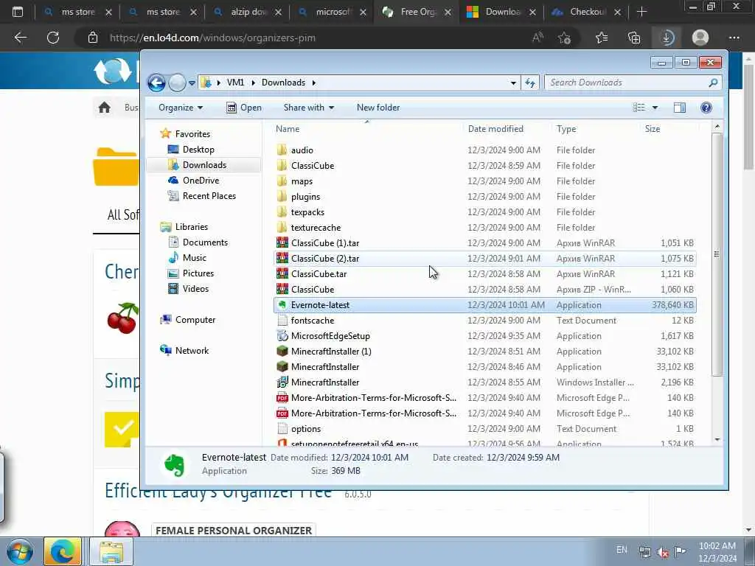Select MinecraftInstaller (1) icon
Screen dimensions: 755x566
(x=282, y=351)
